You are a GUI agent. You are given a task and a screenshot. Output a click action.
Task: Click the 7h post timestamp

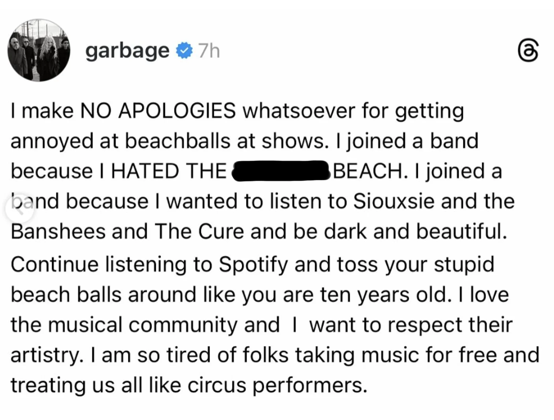tap(209, 51)
